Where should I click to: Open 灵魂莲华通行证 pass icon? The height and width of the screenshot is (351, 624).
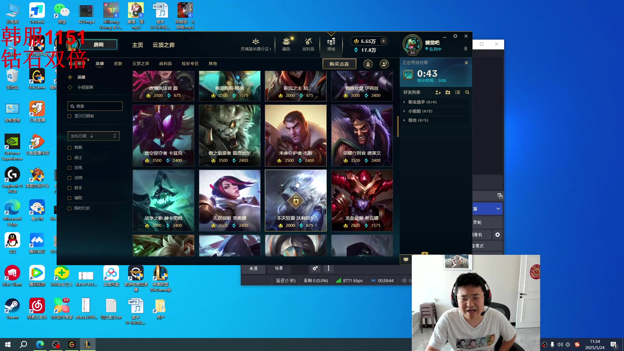coord(256,44)
